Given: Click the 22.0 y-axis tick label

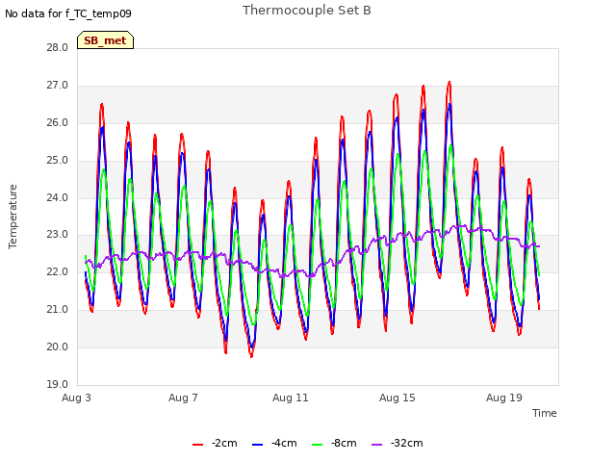Looking at the screenshot, I should [58, 271].
